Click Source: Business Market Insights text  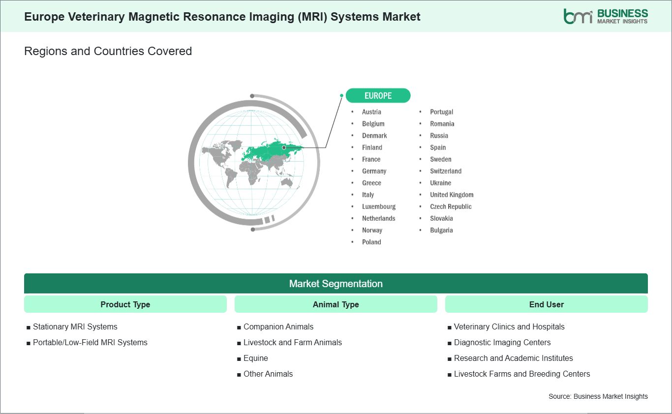pos(598,396)
